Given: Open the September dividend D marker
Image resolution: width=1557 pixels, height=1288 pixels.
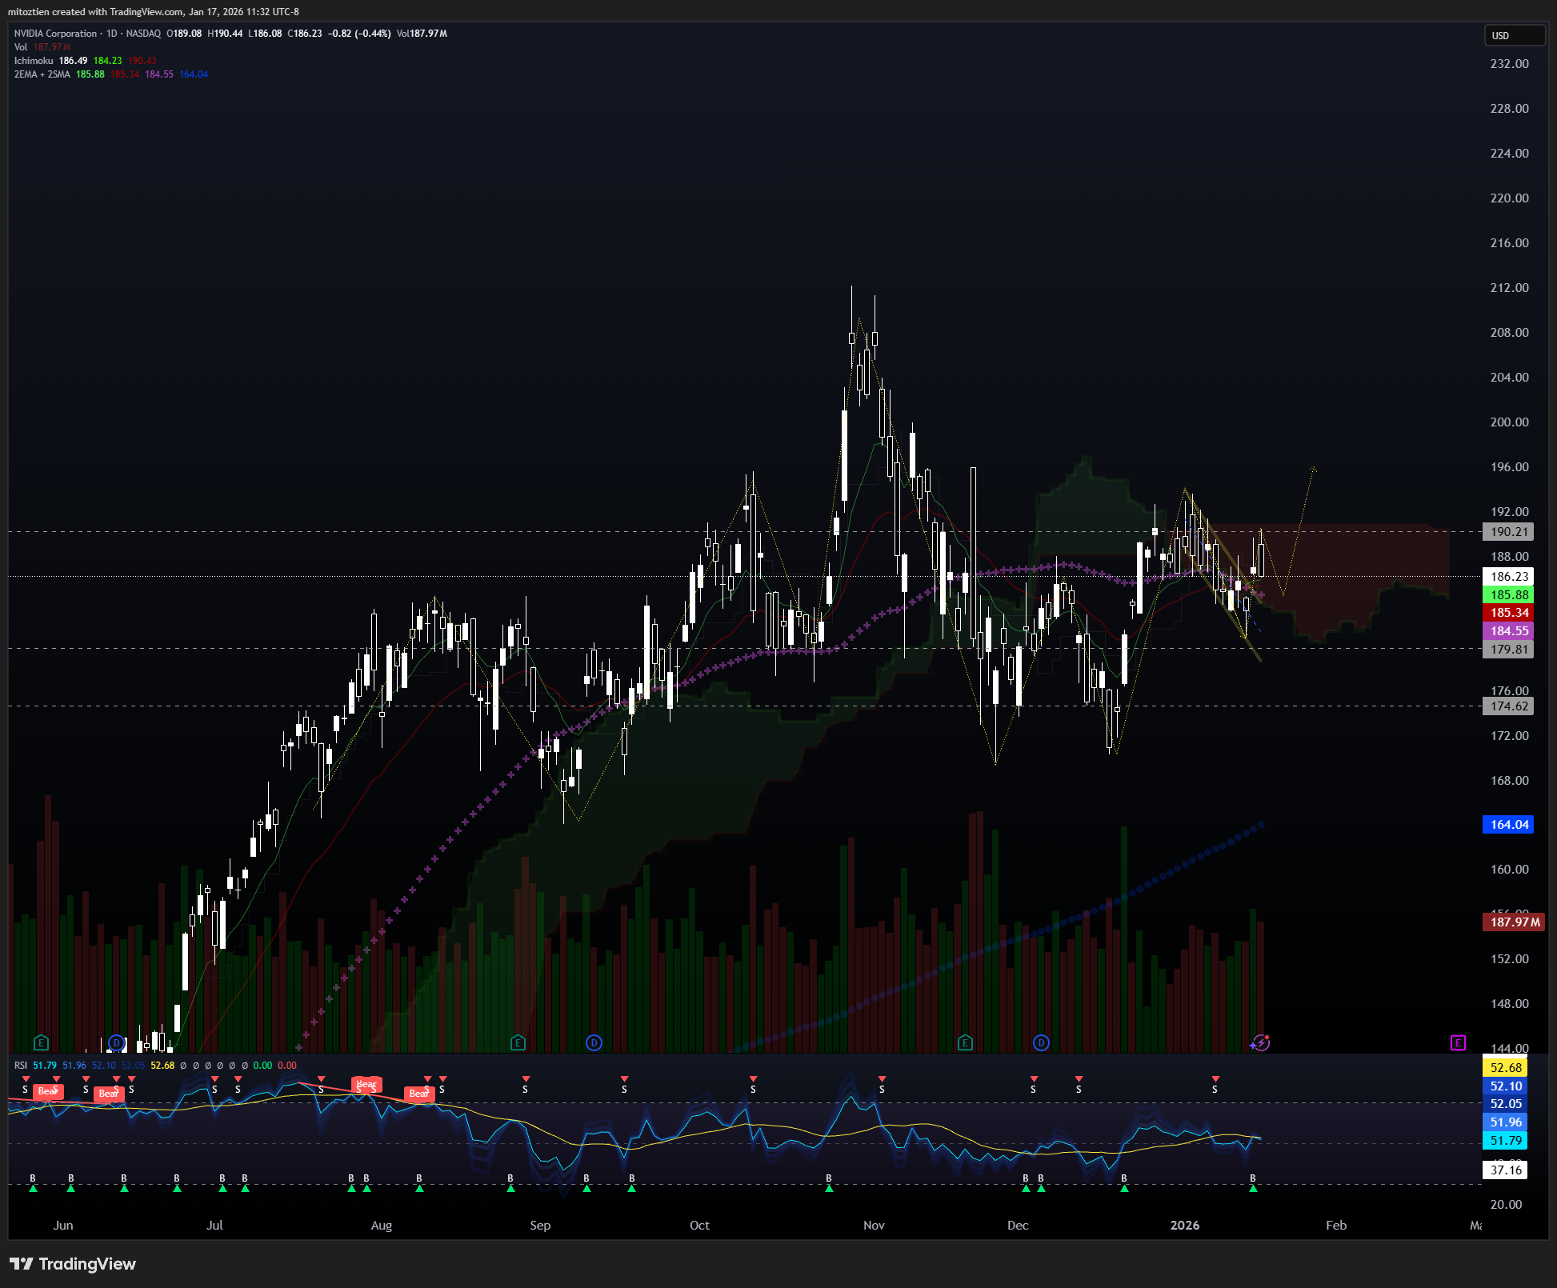Looking at the screenshot, I should pyautogui.click(x=594, y=1042).
